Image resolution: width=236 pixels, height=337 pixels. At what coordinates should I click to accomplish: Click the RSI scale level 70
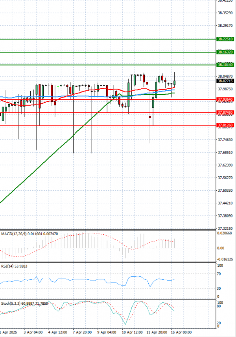pyautogui.click(x=219, y=274)
